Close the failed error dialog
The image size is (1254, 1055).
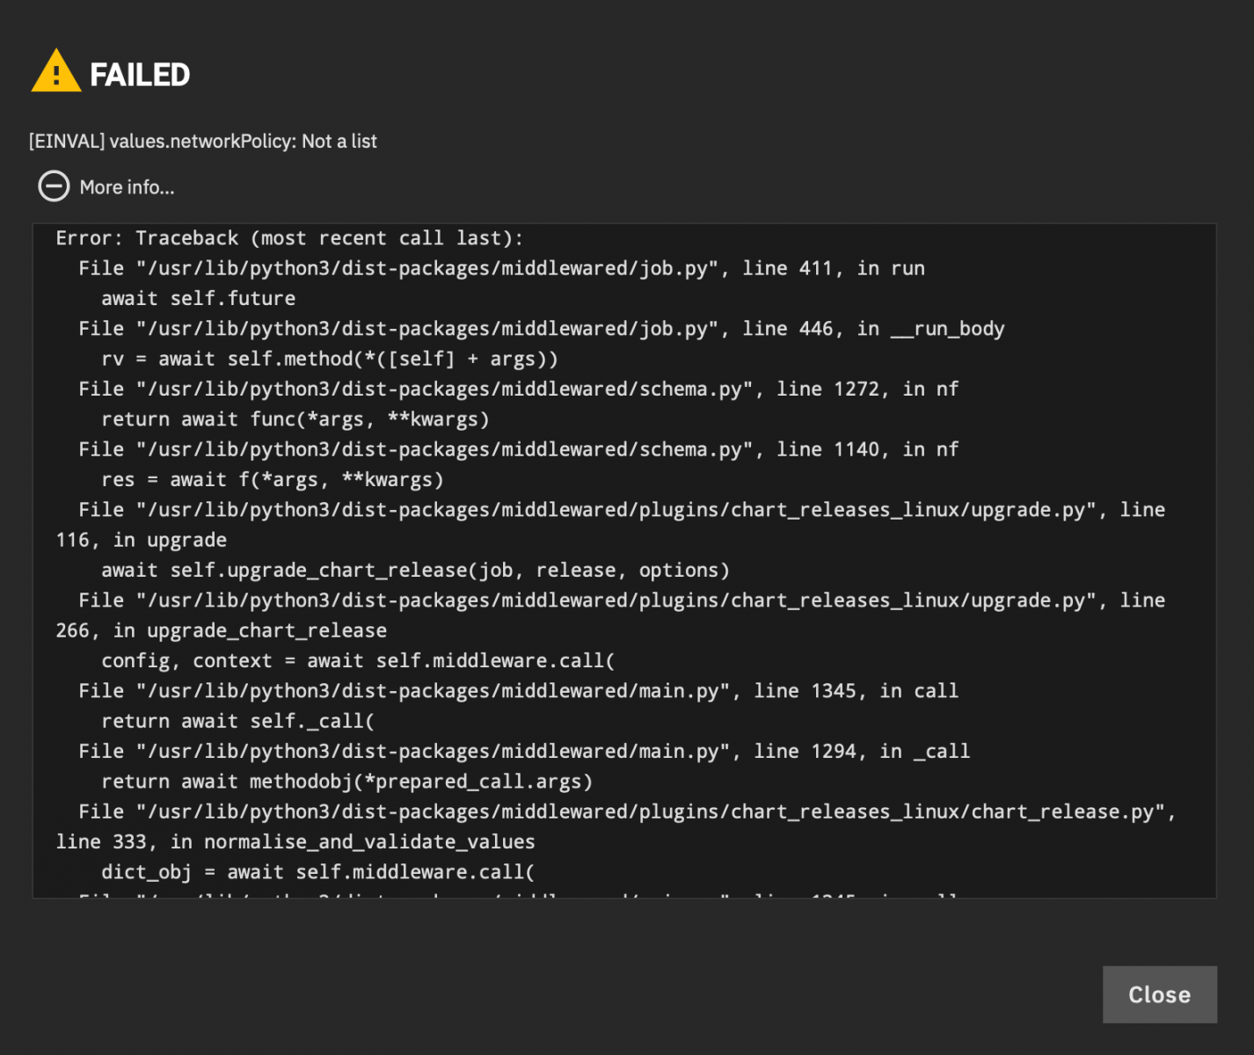coord(1159,994)
